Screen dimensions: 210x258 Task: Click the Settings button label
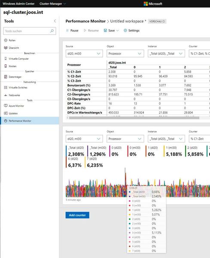(x=134, y=31)
